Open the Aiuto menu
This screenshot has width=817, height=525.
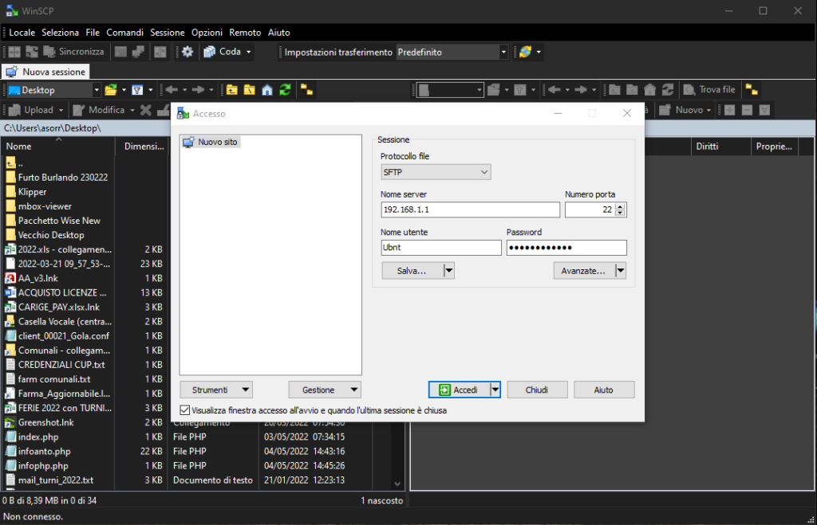[x=278, y=32]
